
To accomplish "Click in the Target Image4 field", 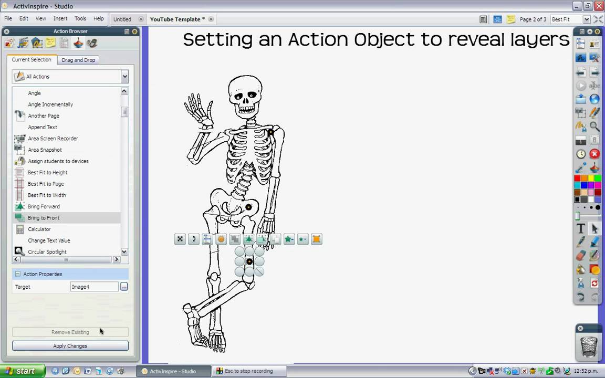I will [x=94, y=287].
